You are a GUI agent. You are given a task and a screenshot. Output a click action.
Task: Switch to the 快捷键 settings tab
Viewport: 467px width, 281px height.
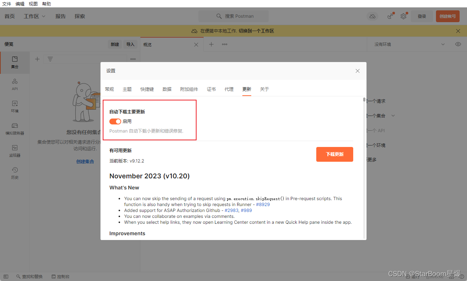pos(147,89)
